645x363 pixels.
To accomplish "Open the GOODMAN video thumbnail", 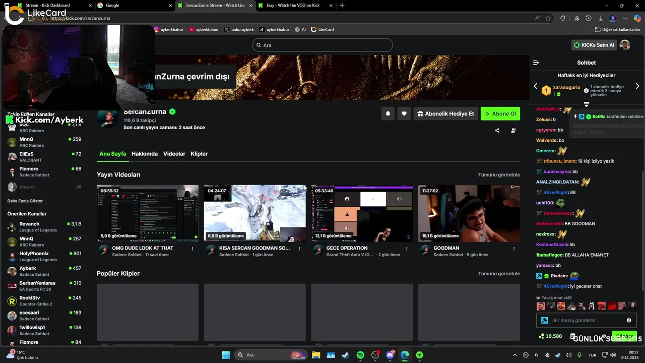I will click(x=469, y=213).
